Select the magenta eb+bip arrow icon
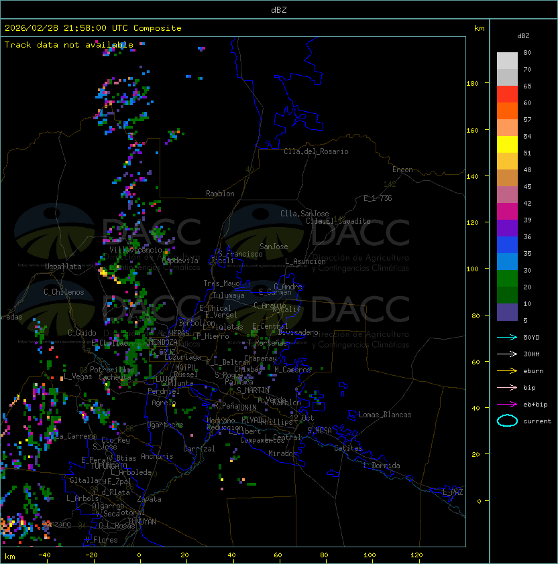 click(x=507, y=404)
